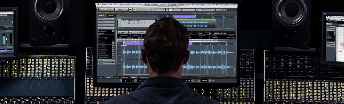
Task: Open the File menu
Action: [110, 4]
